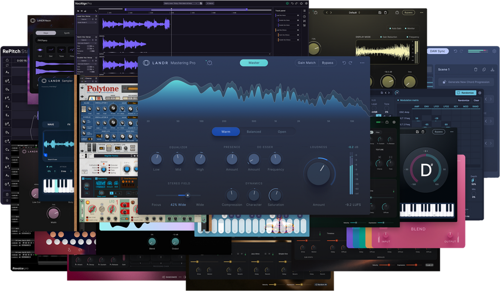The height and width of the screenshot is (291, 500).
Task: Toggle Gain Match in Mastering Pro
Action: click(x=307, y=63)
